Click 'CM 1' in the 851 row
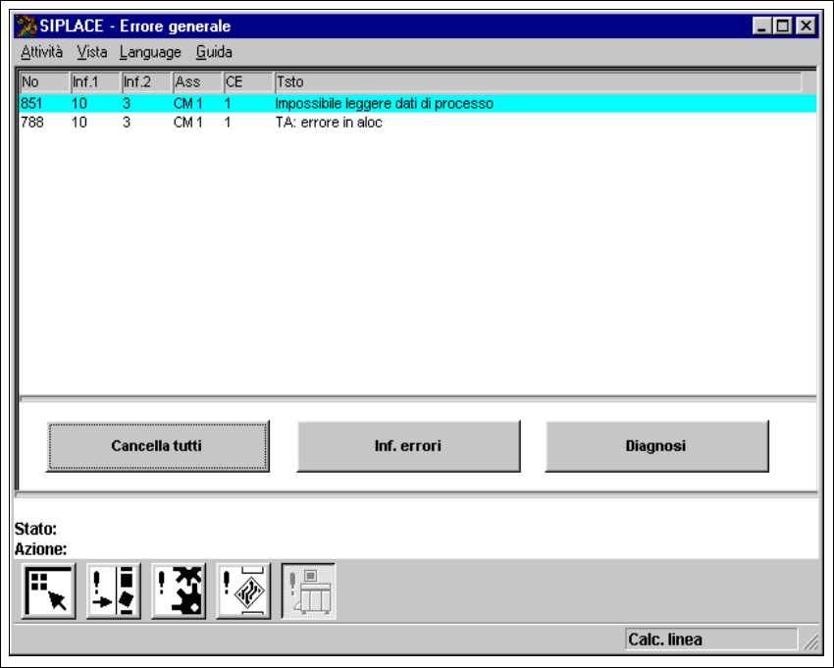Screen dimensions: 834x668 187,103
